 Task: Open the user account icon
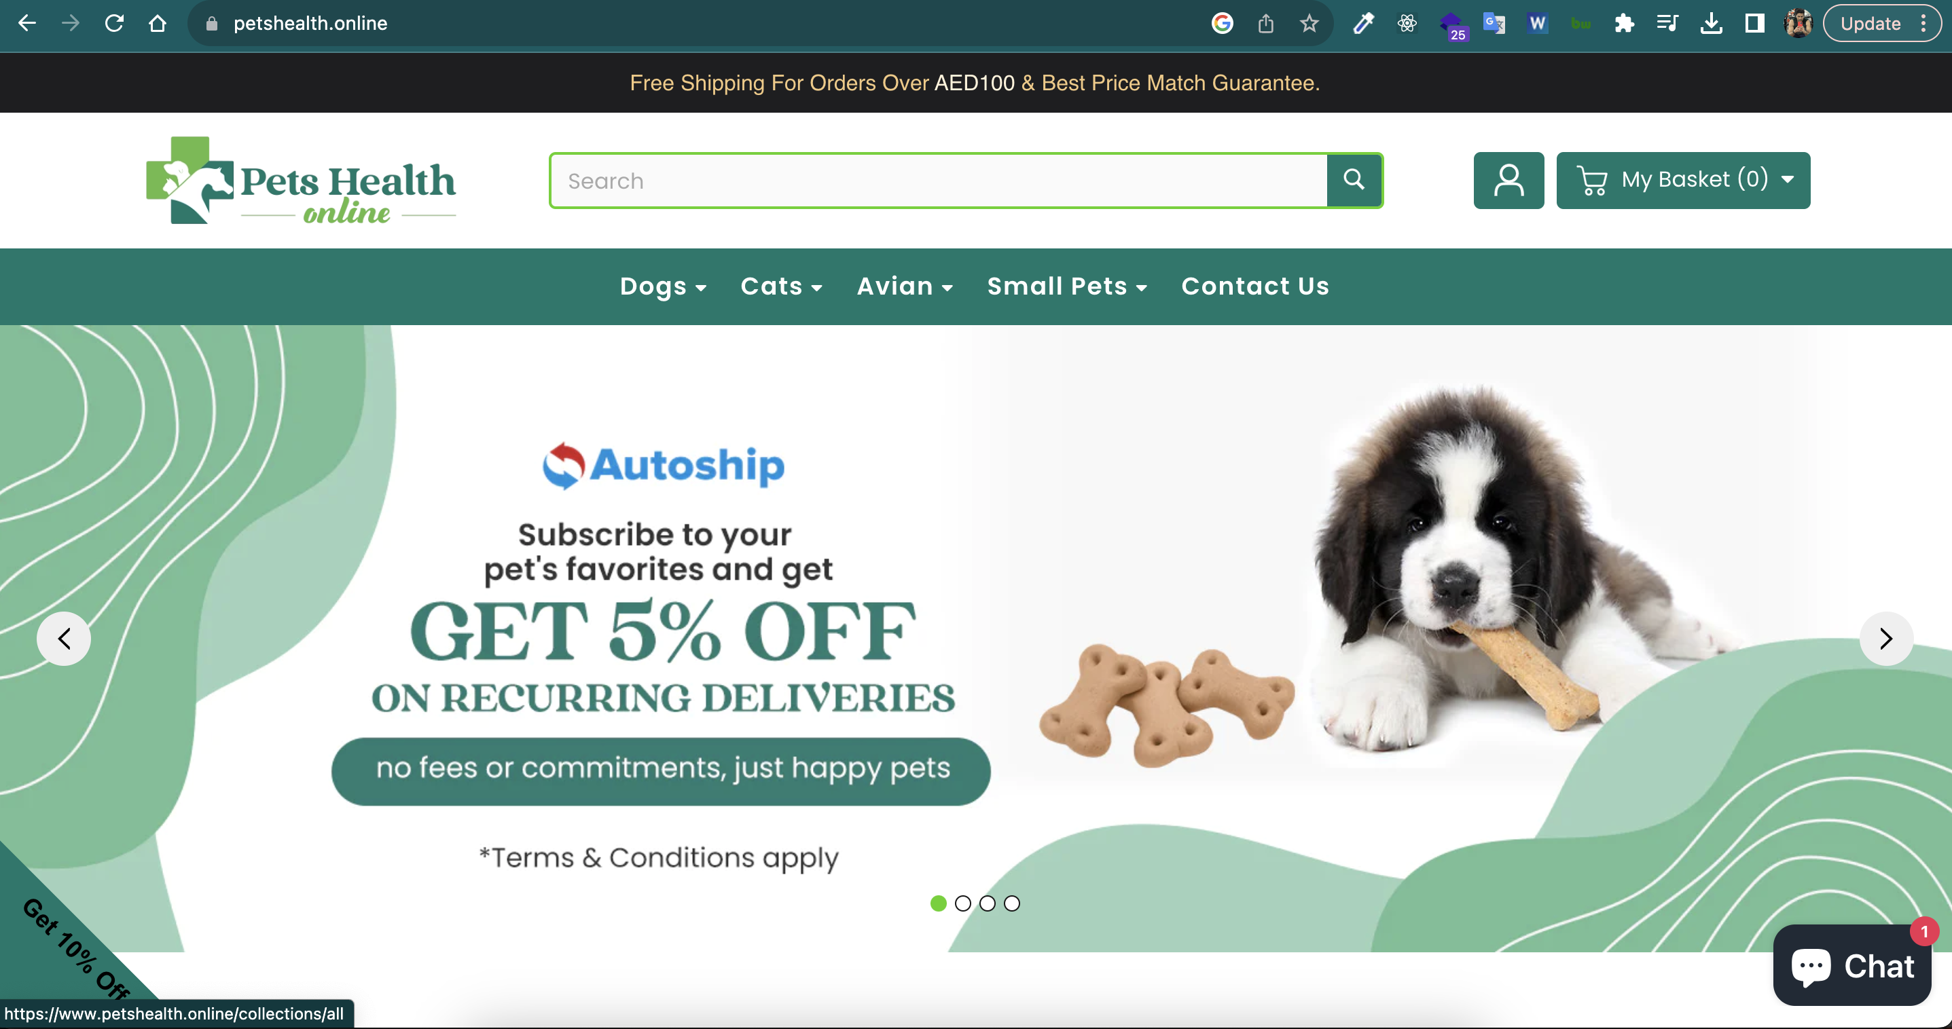pyautogui.click(x=1508, y=180)
